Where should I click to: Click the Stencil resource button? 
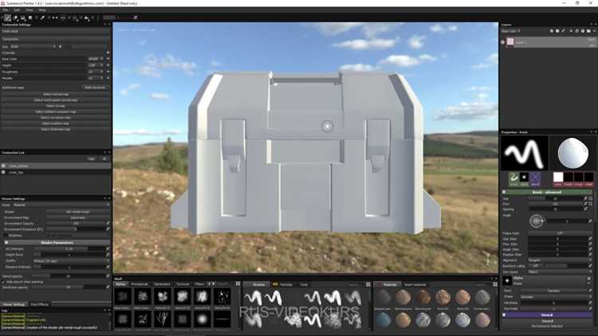pos(547,323)
